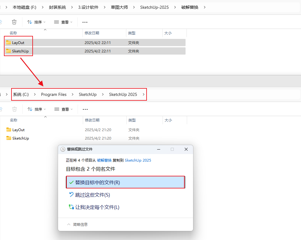Click the 文件夹 type of the 22:11 LayOut row
301x240 pixels.
click(134, 43)
